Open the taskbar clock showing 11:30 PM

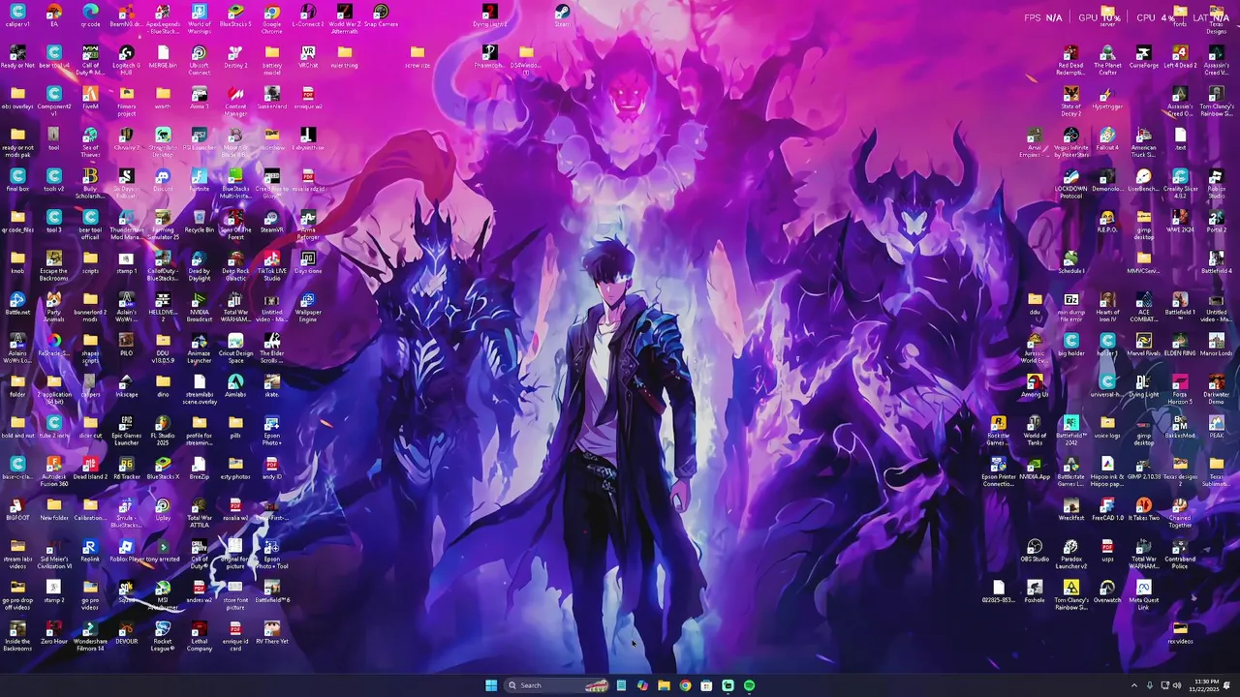coord(1206,685)
